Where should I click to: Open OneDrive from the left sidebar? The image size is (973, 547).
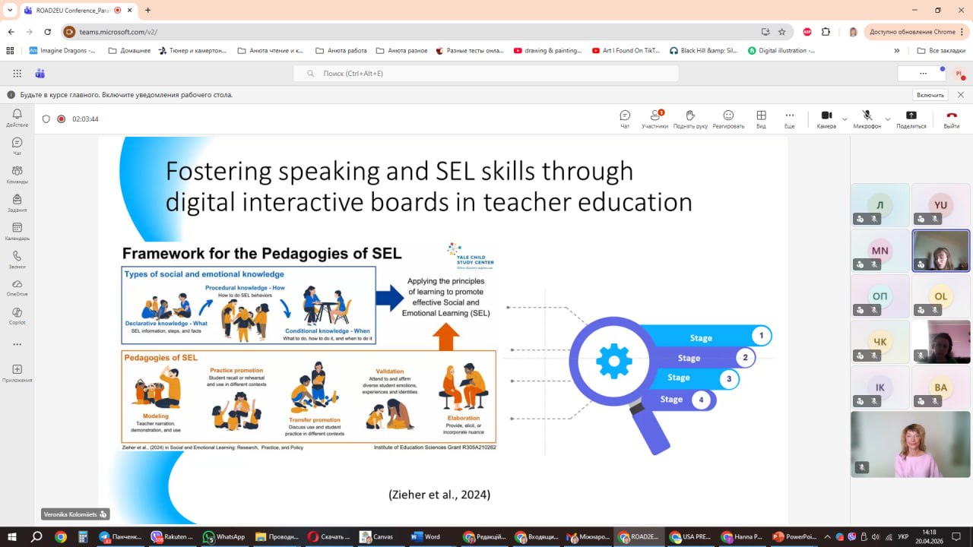(17, 287)
